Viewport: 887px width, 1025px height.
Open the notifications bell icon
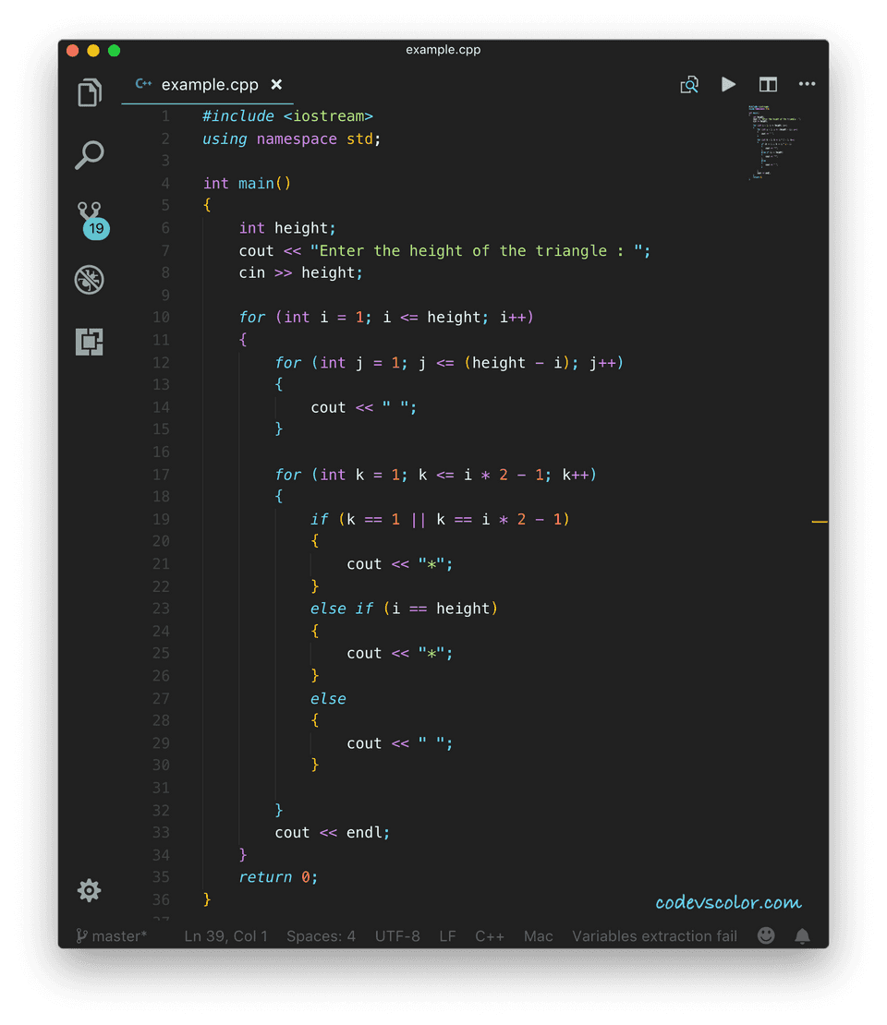[x=802, y=935]
